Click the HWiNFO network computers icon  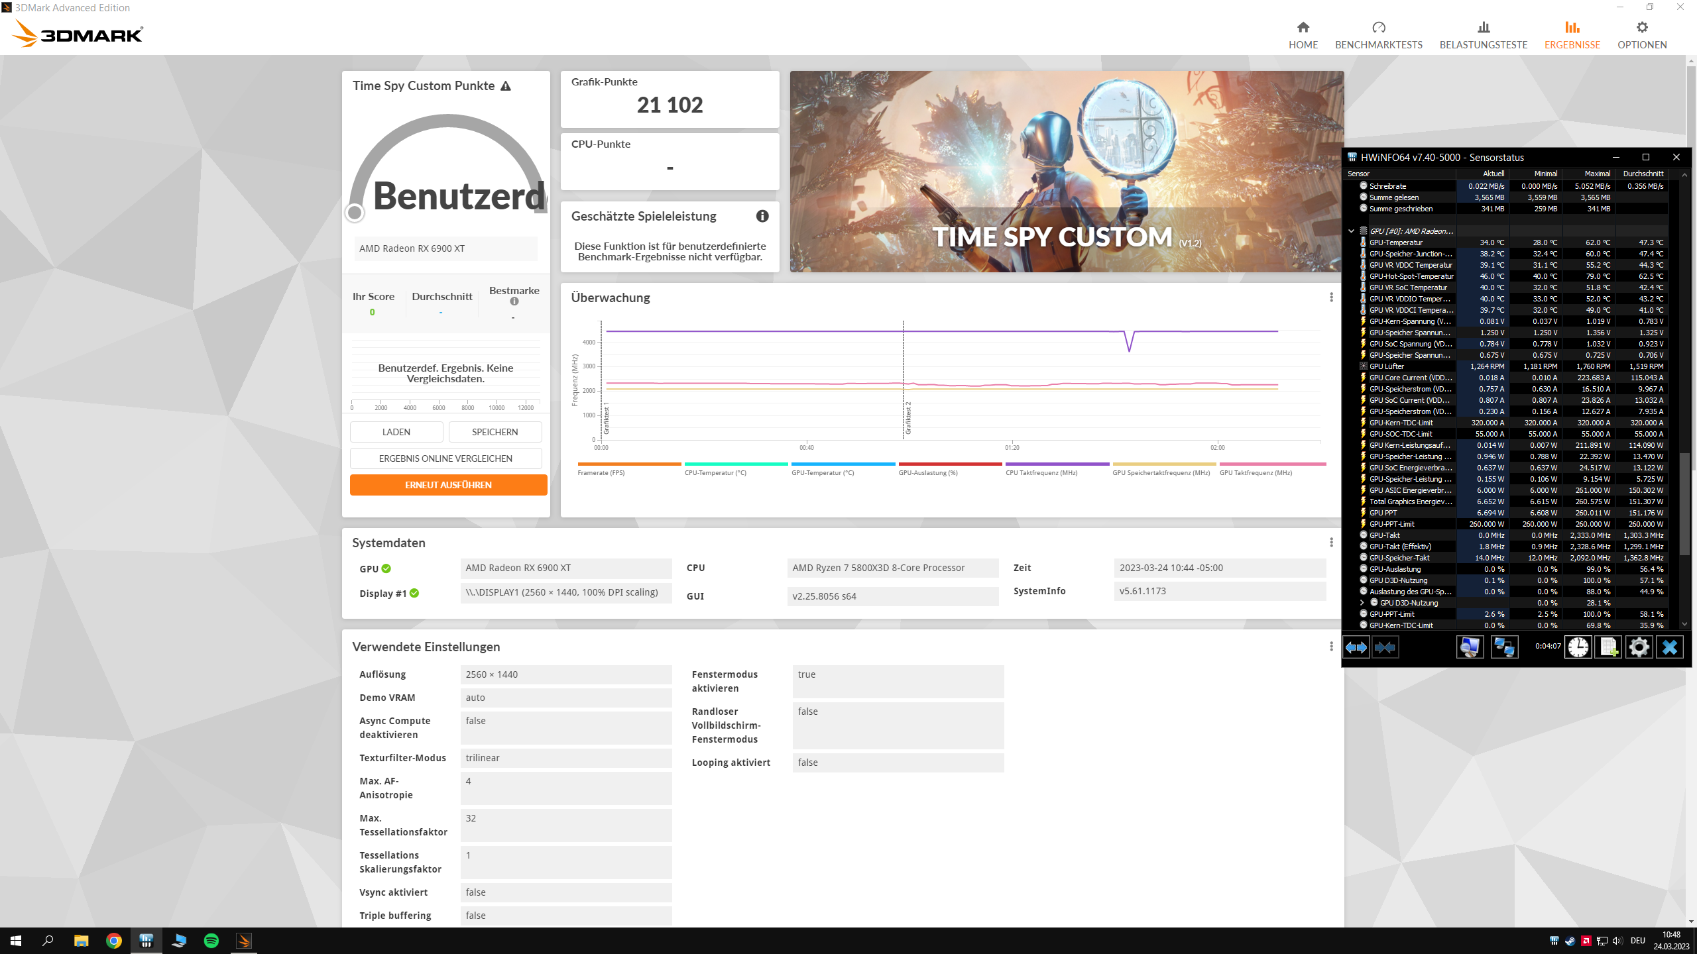tap(1503, 647)
